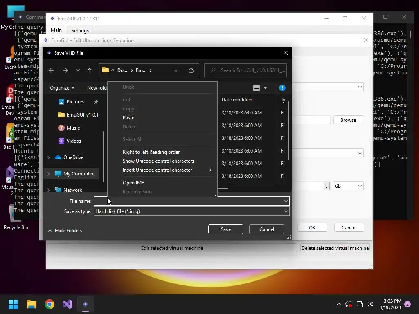Open the File name history dropdown
The height and width of the screenshot is (314, 419).
pos(286,201)
